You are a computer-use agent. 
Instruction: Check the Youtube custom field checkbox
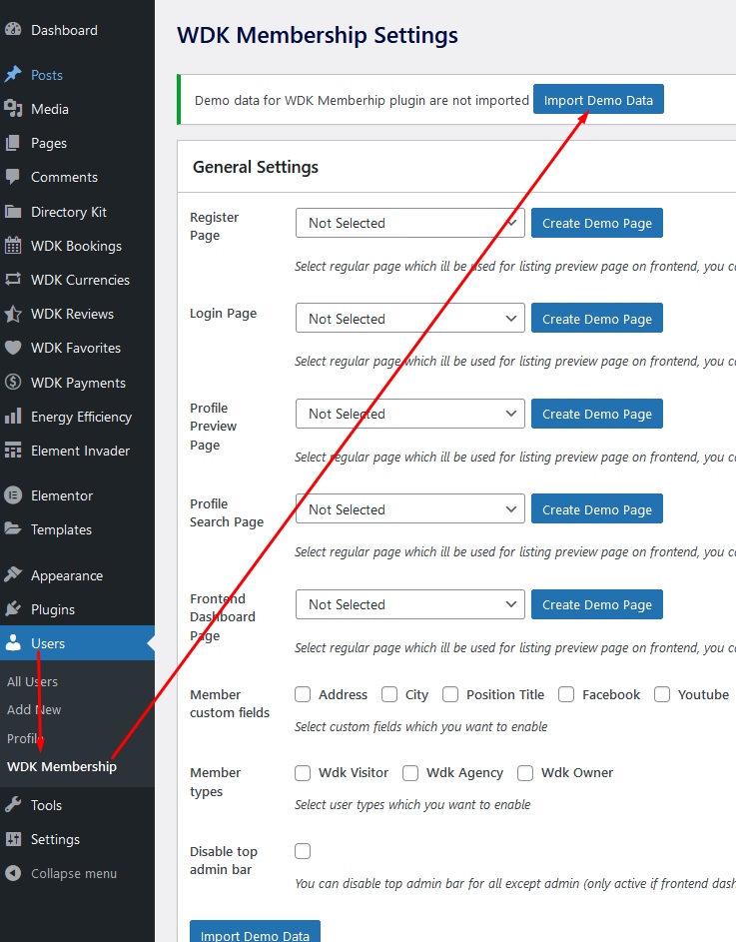[x=662, y=694]
